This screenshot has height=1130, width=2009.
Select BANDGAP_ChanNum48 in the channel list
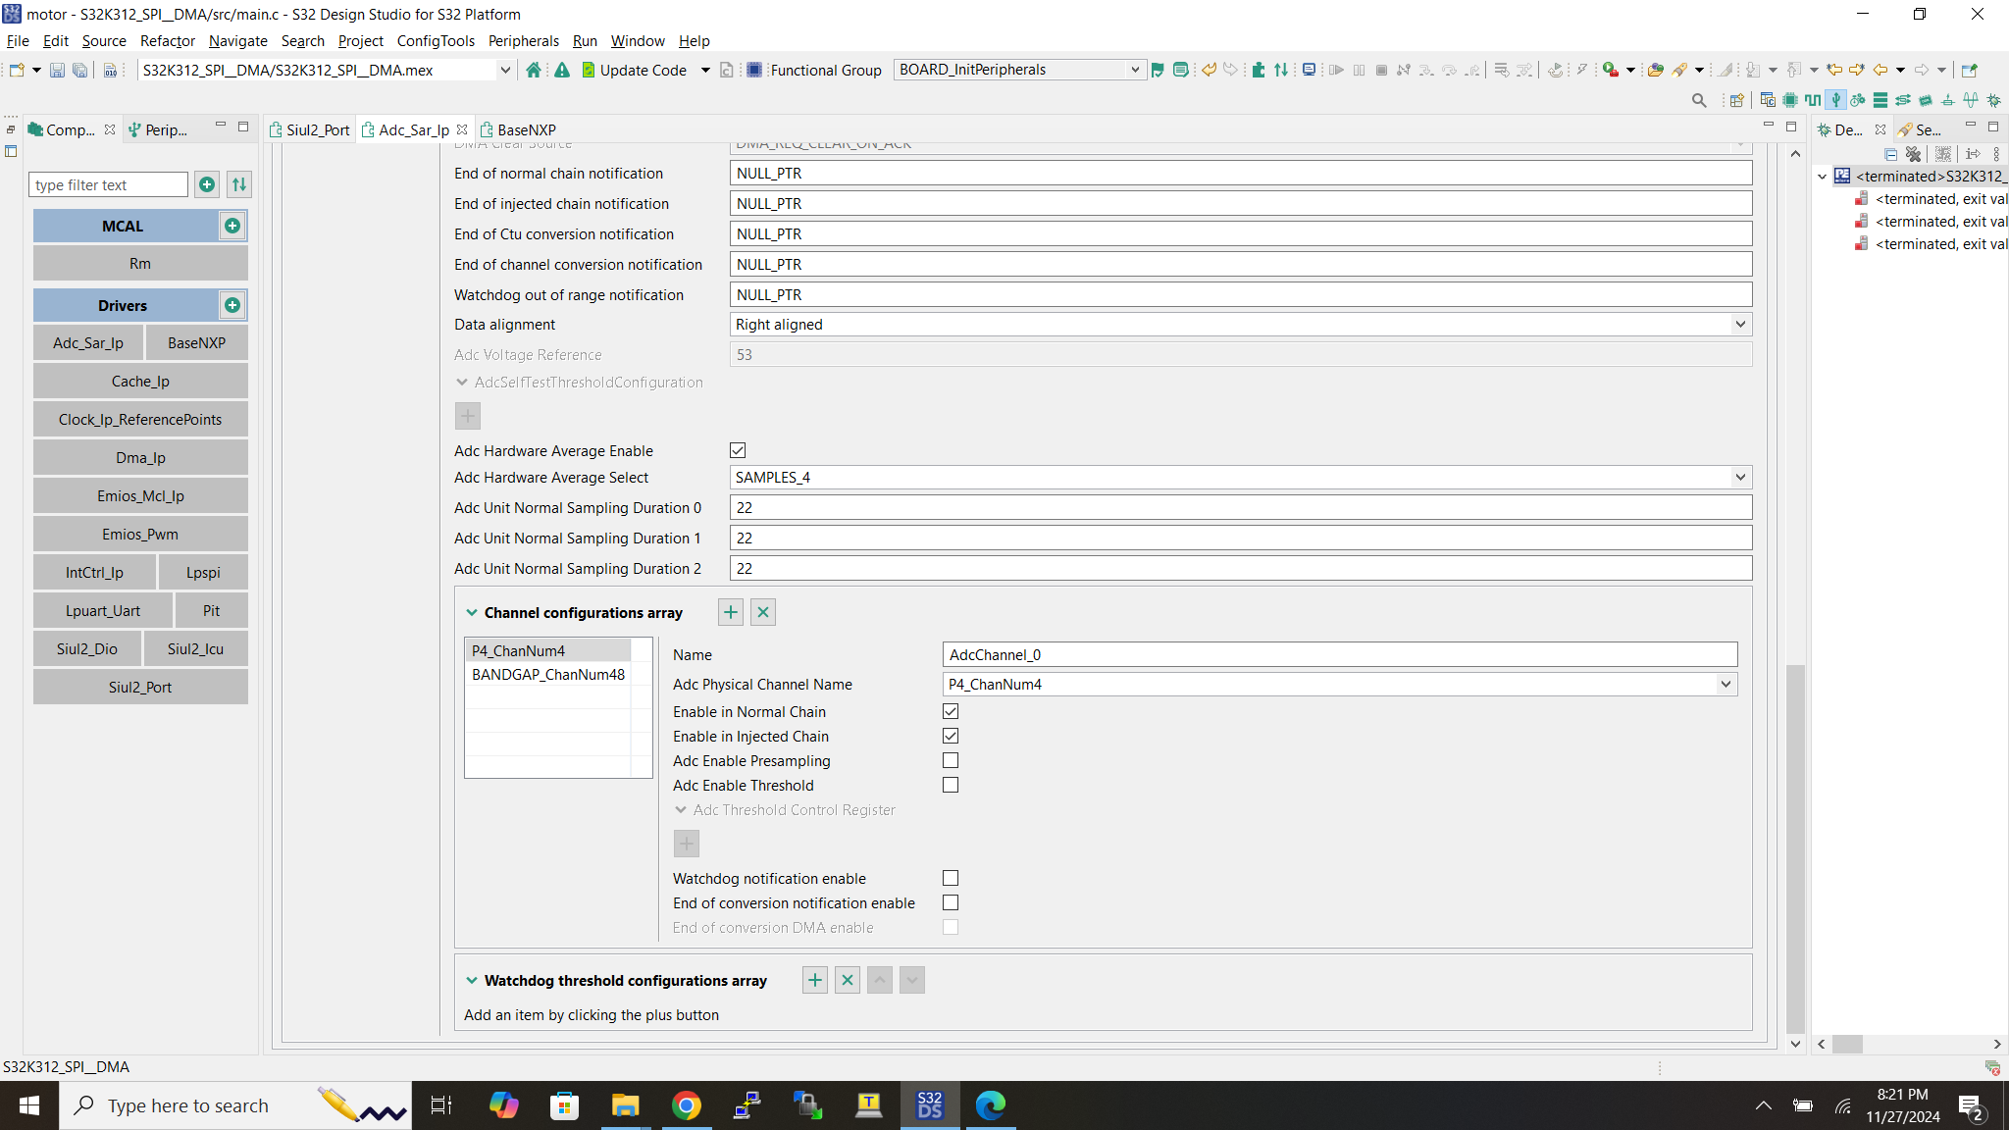547,674
